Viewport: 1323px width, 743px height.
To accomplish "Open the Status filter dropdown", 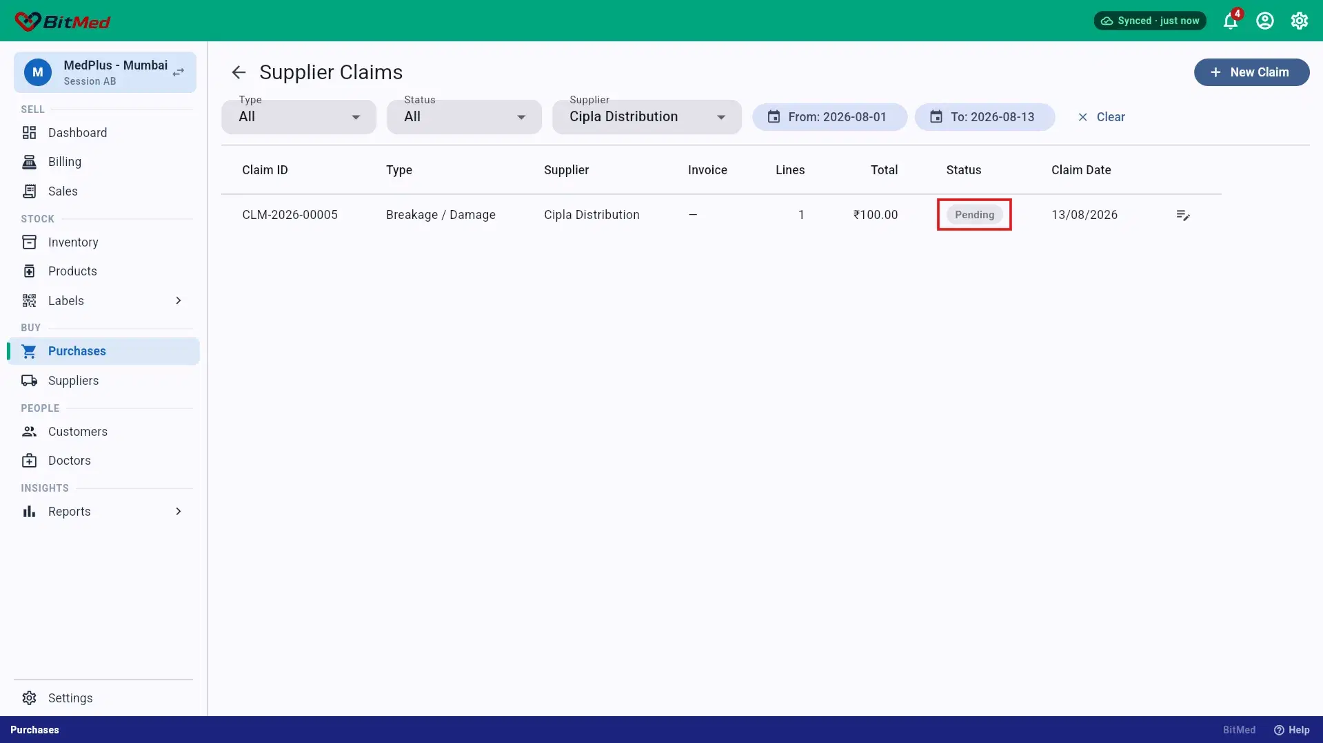I will pos(464,117).
